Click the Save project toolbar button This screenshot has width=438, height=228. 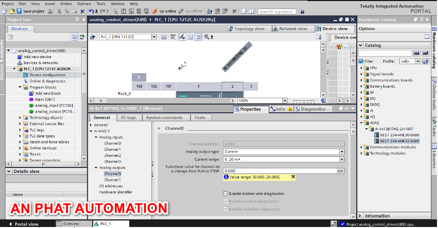click(x=33, y=11)
